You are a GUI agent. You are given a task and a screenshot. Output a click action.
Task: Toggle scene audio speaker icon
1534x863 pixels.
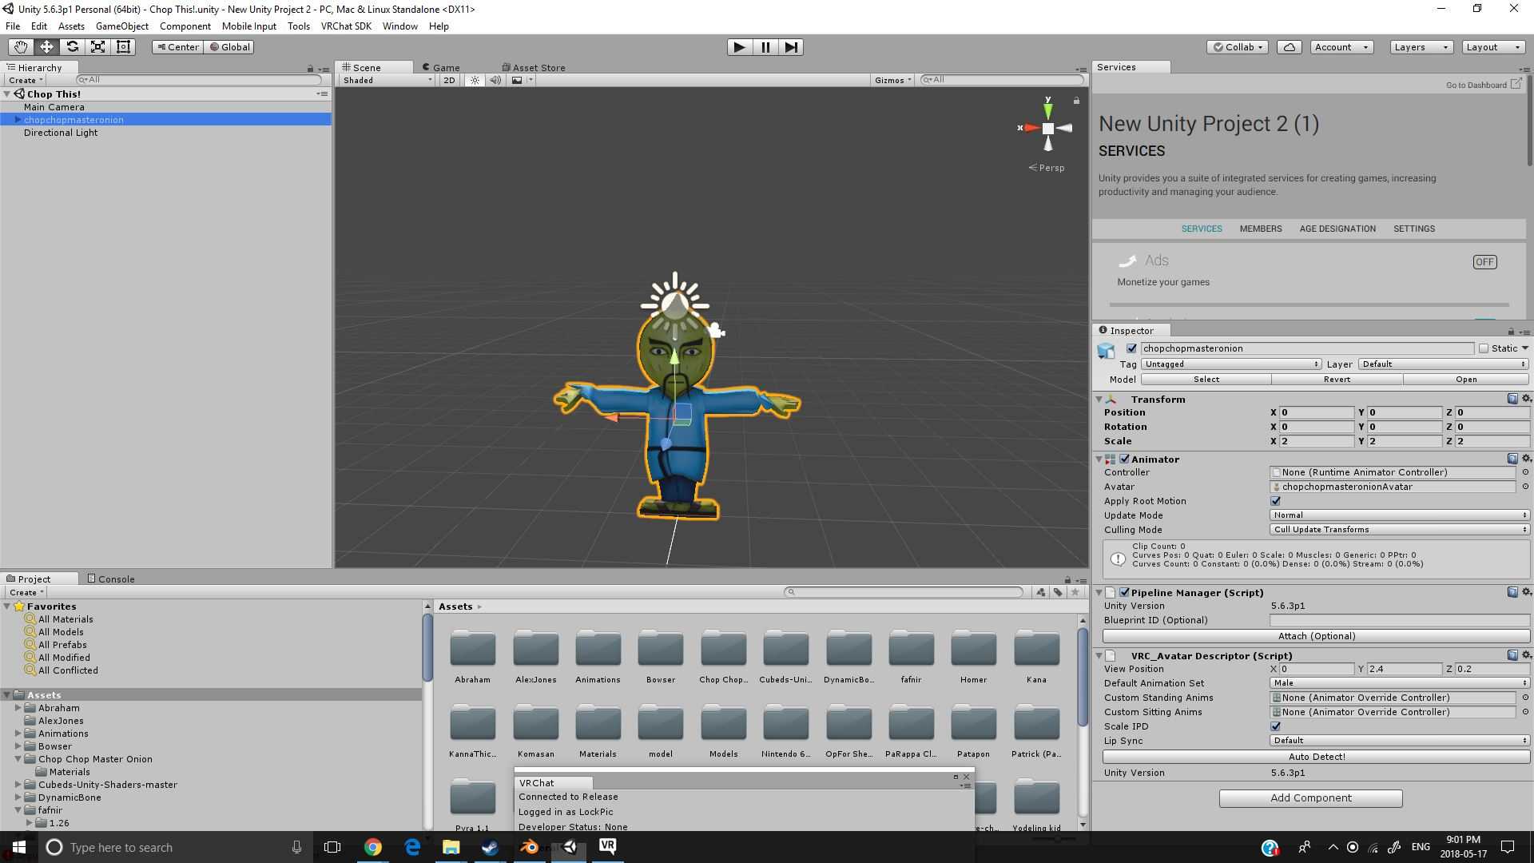pyautogui.click(x=495, y=80)
